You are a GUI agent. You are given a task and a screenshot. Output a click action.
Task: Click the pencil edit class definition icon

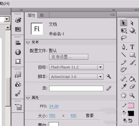(109, 88)
